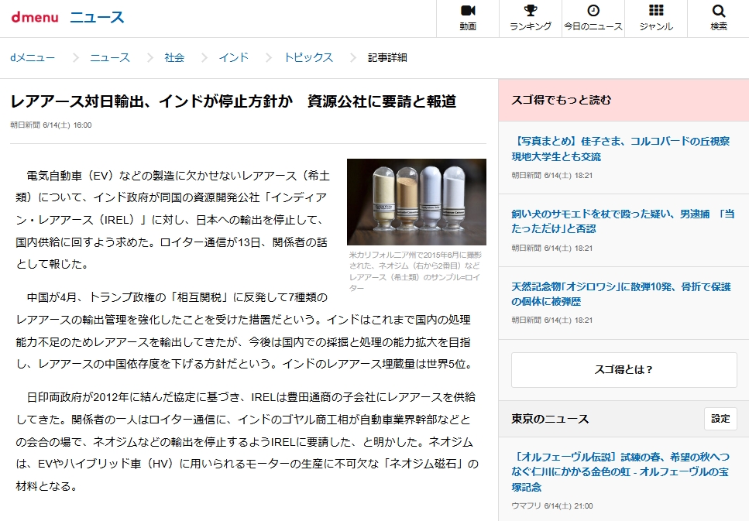
Task: Click the rare earth samples photo
Action: pos(417,202)
